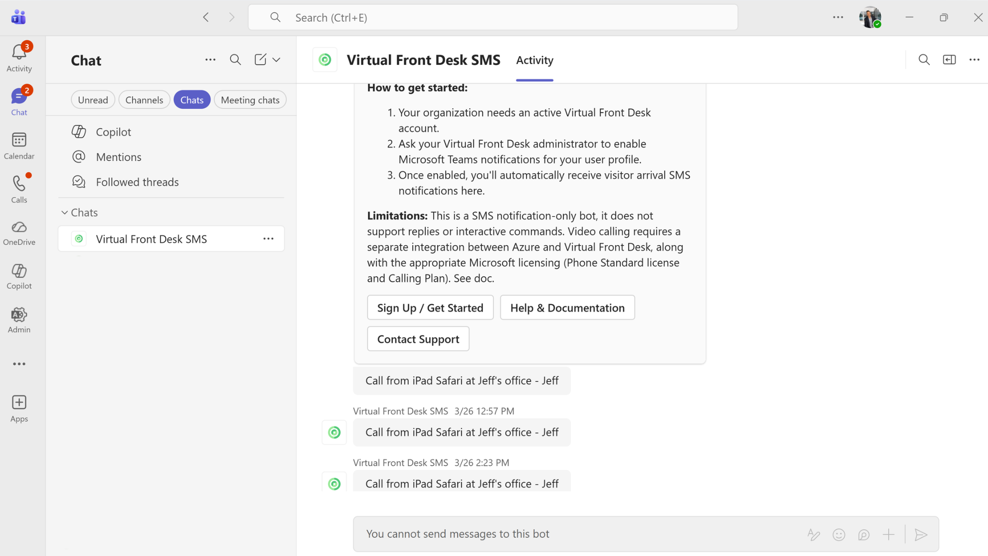Switch to the Activity tab

click(x=534, y=60)
